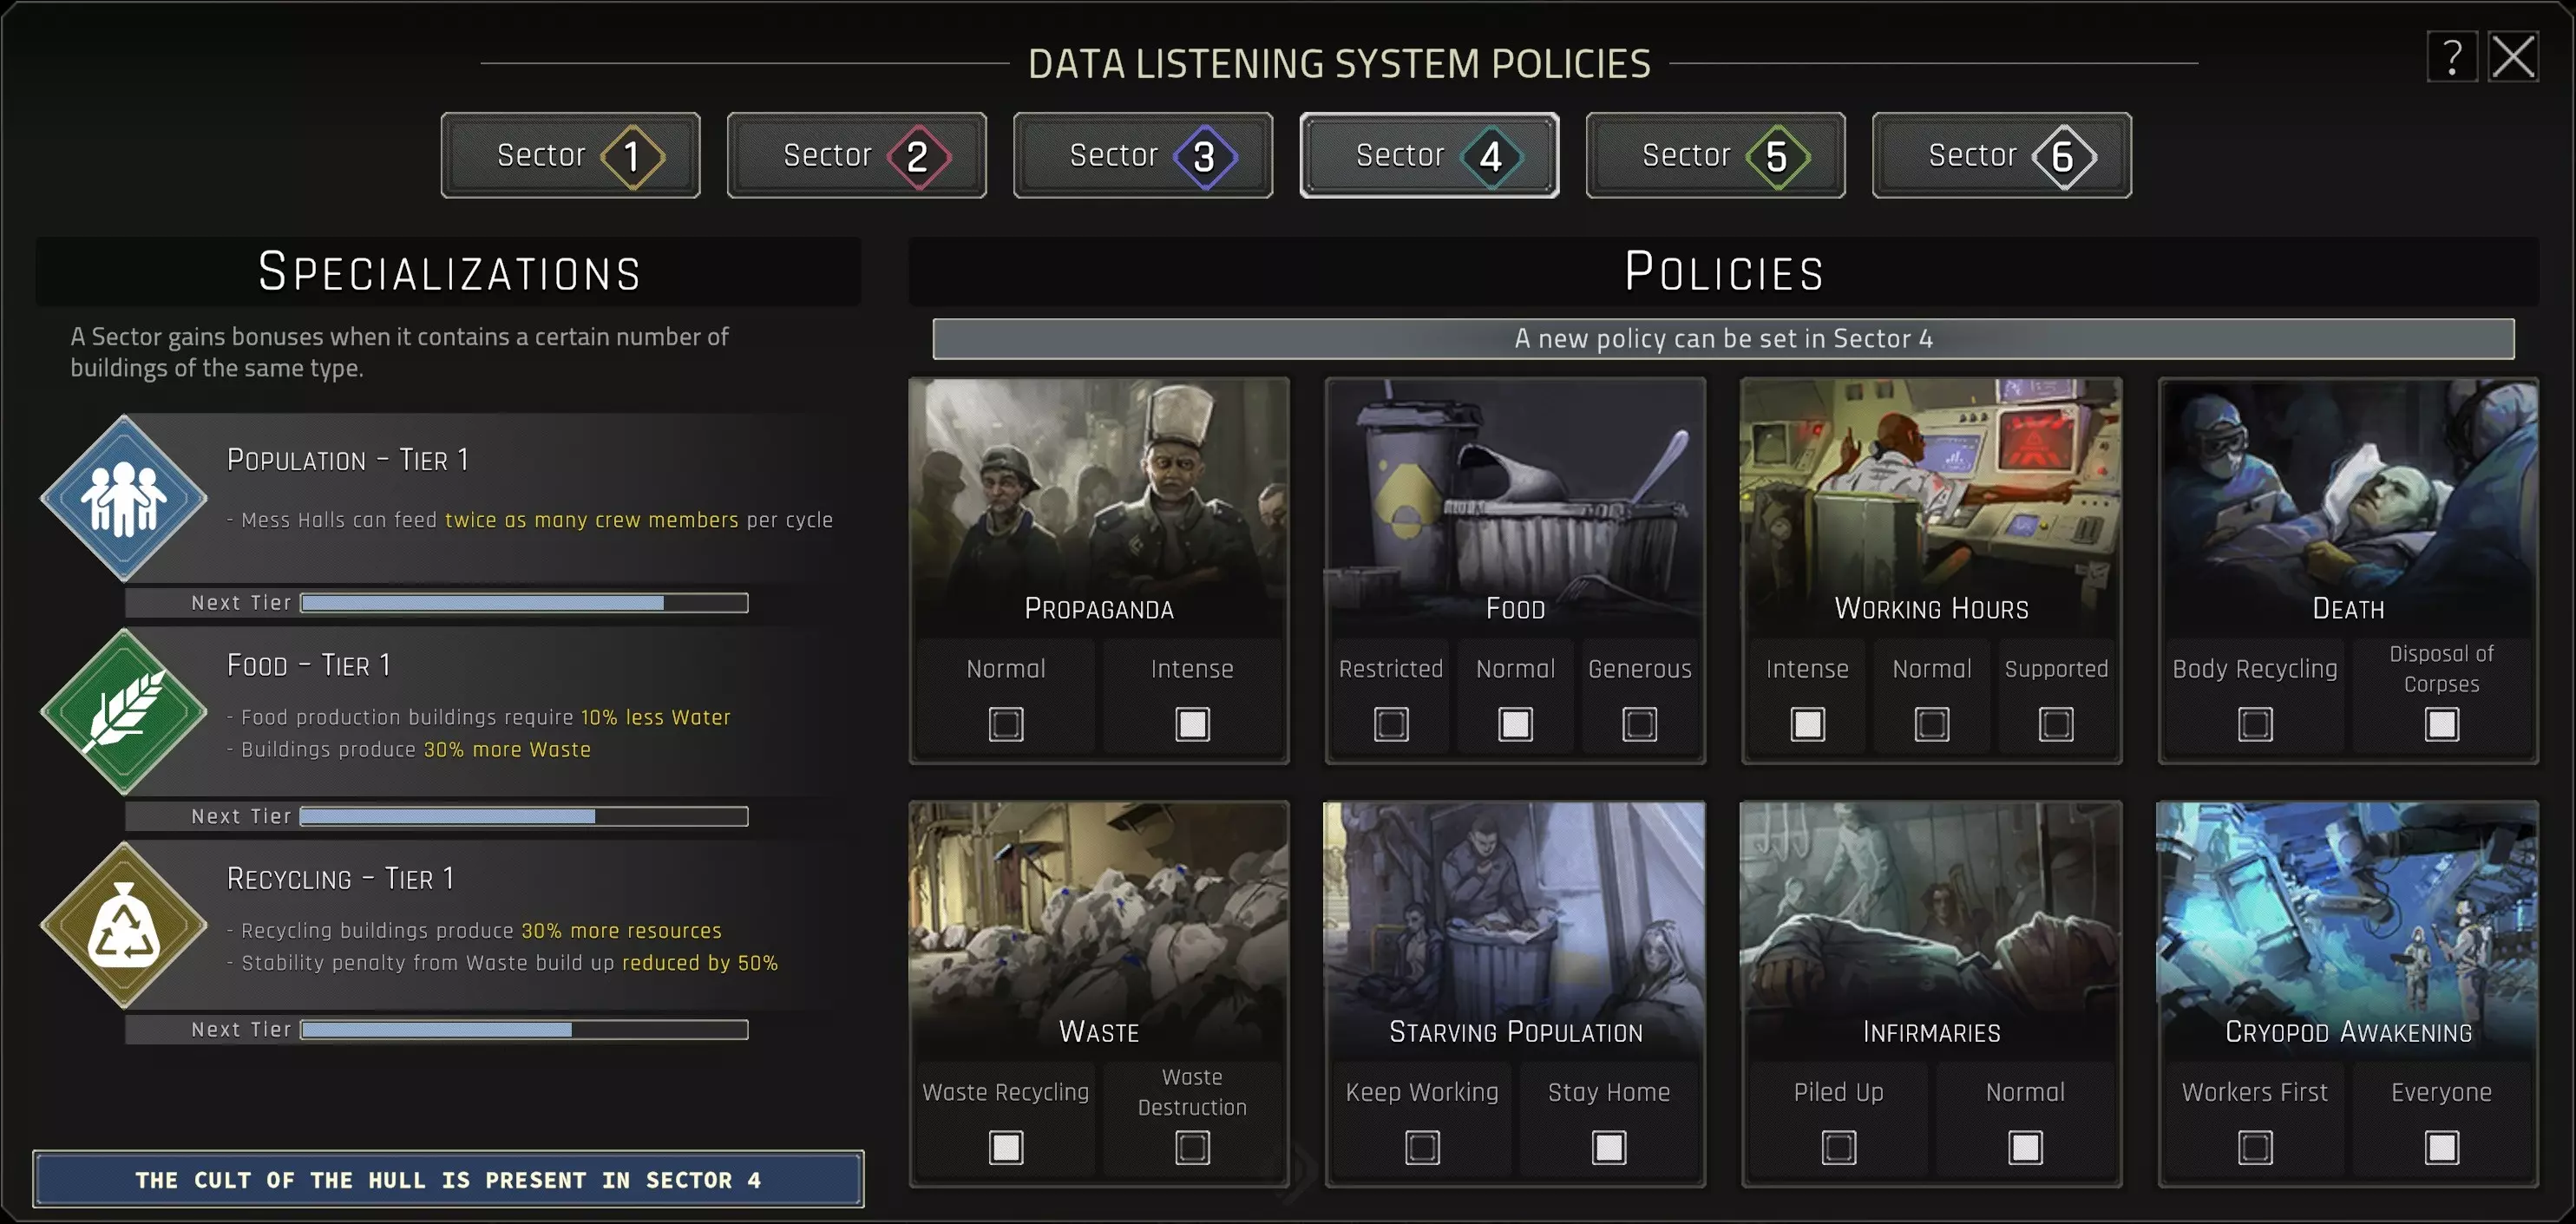Click the red diamond number 2 badge
This screenshot has width=2576, height=1224.
click(917, 156)
